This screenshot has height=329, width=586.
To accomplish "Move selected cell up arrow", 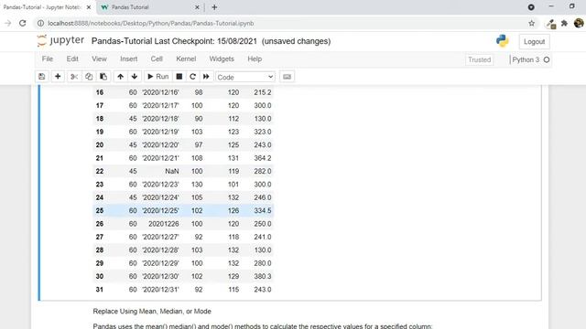I will pos(120,77).
